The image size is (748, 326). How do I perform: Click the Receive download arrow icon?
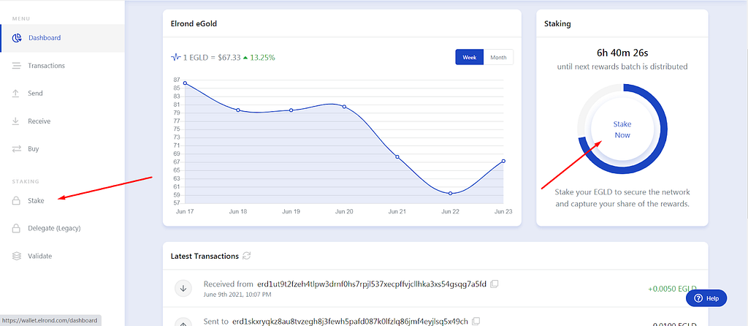(16, 121)
